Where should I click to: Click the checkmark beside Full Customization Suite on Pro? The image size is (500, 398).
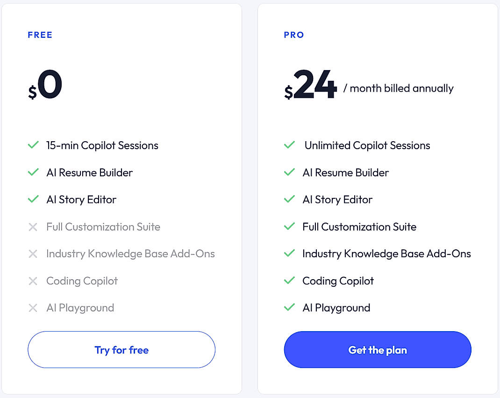point(289,226)
